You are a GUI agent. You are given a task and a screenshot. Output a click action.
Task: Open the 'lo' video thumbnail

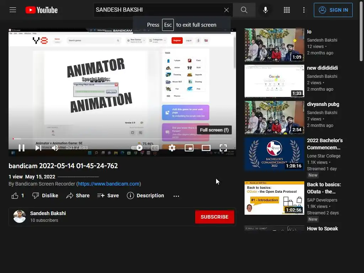(274, 45)
